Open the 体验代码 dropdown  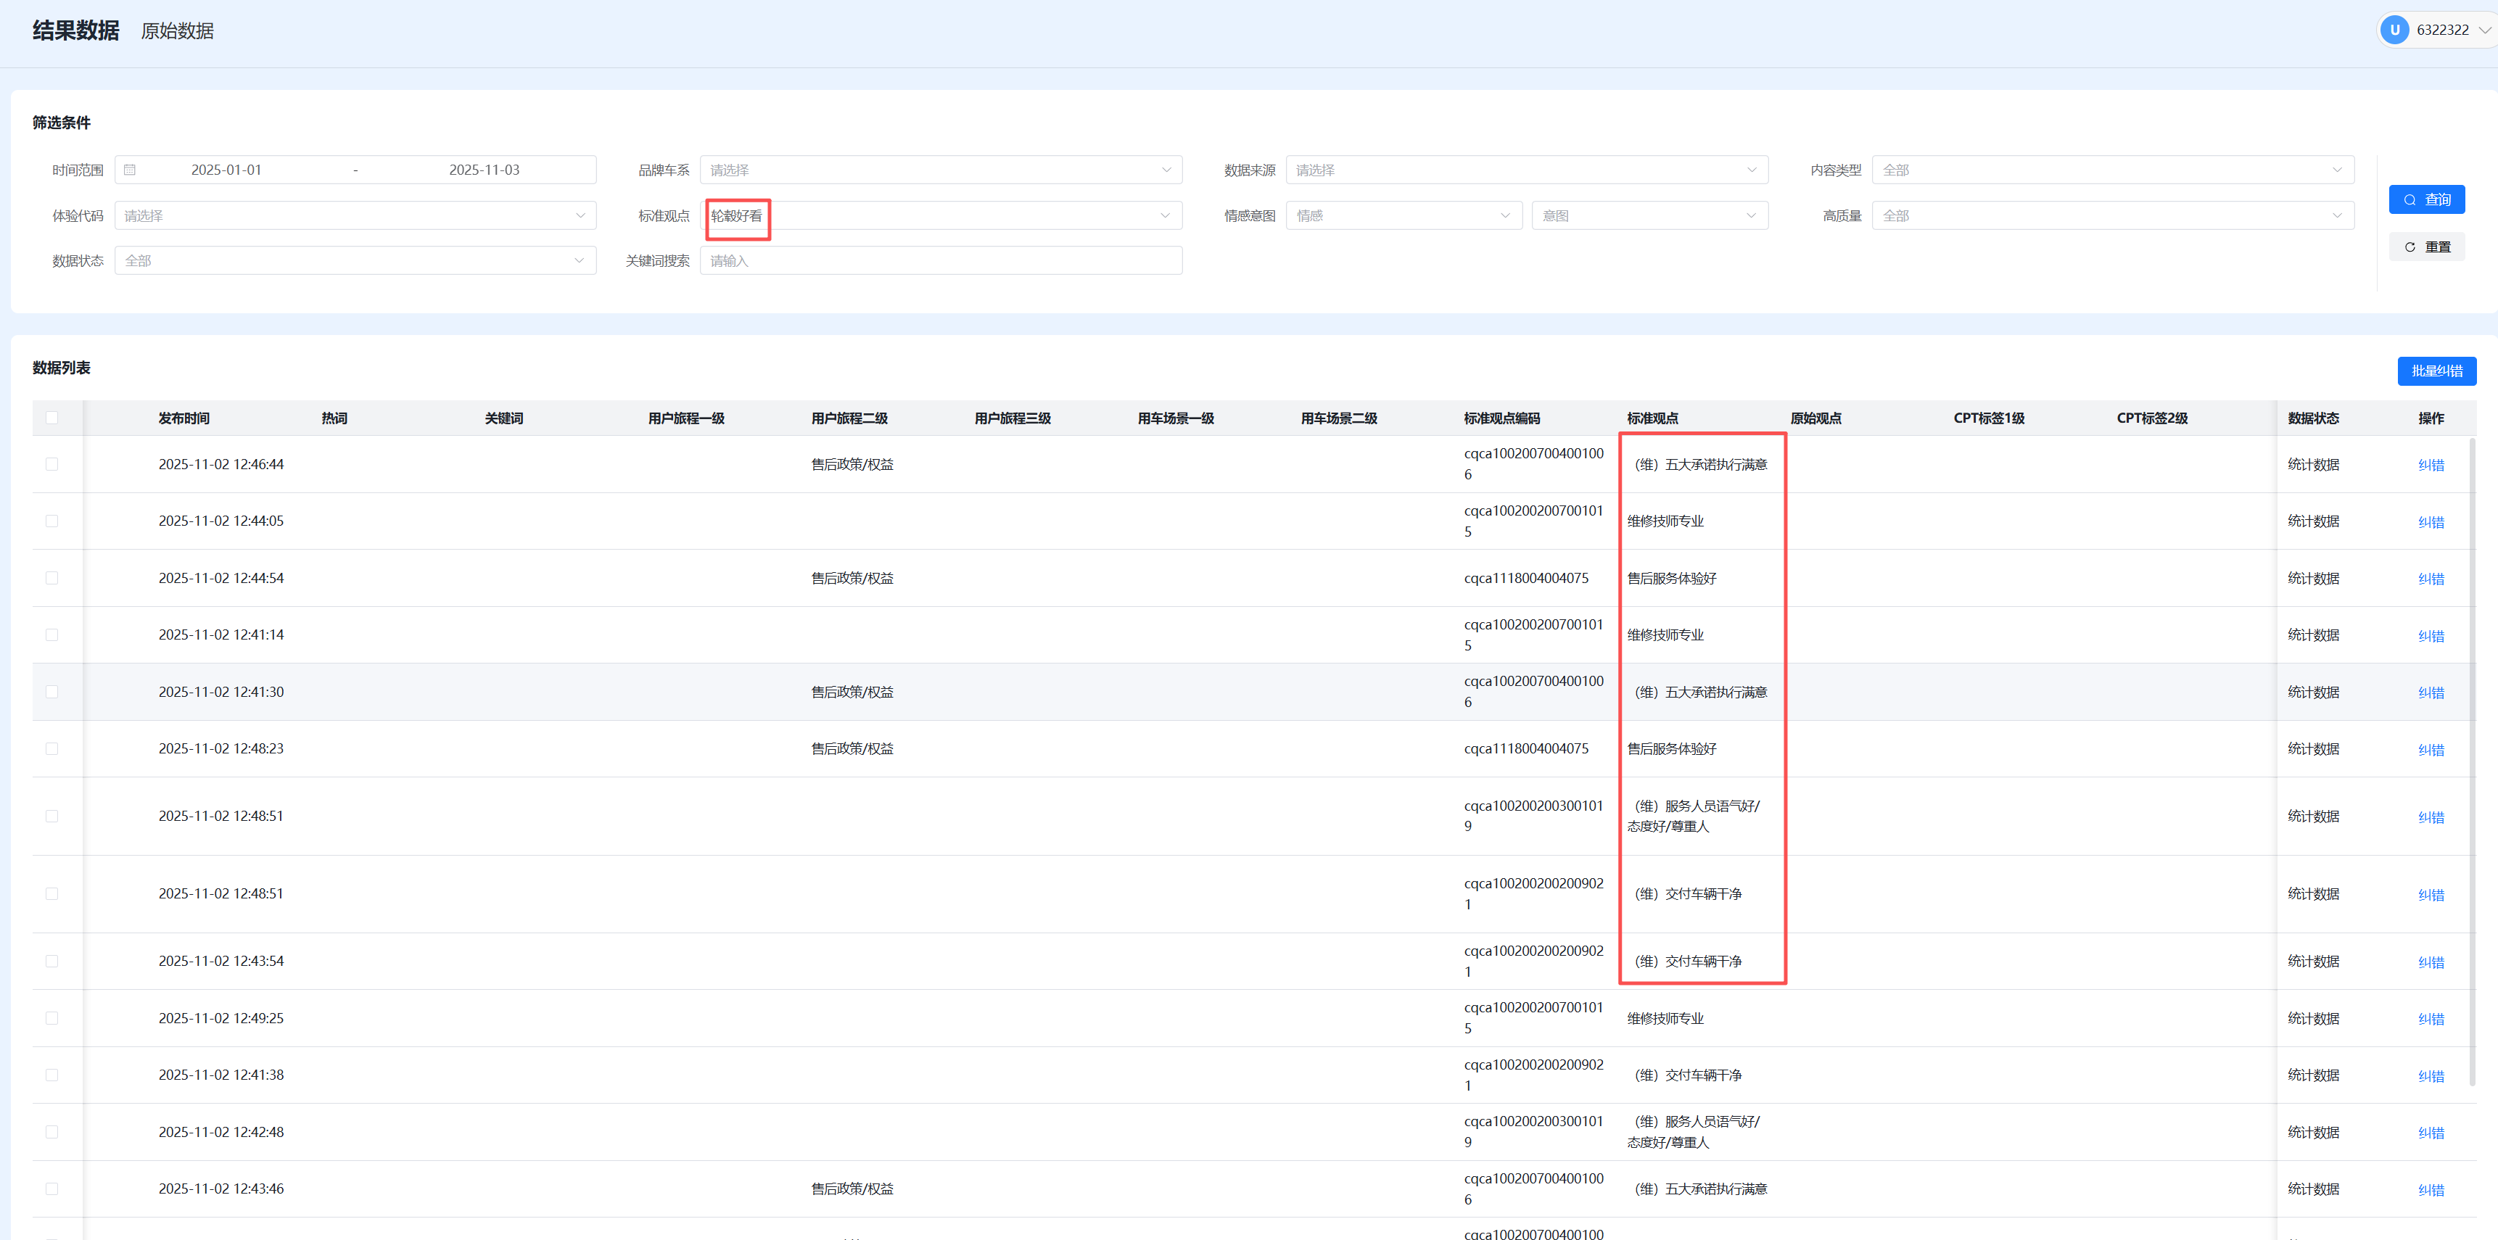coord(355,215)
